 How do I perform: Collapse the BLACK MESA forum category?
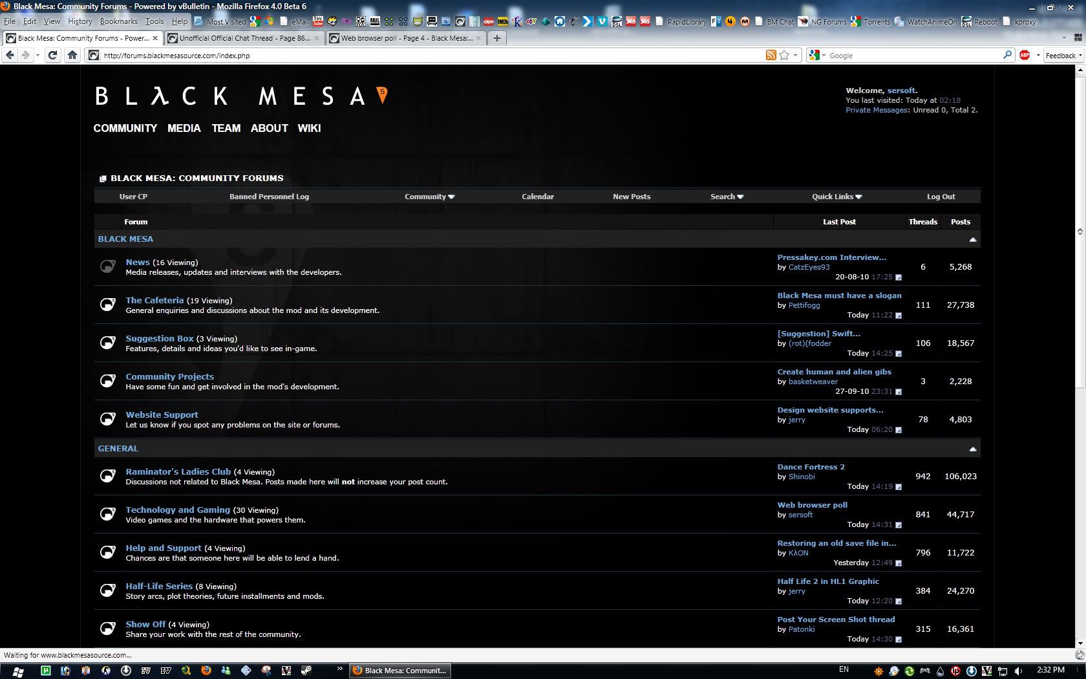click(972, 239)
